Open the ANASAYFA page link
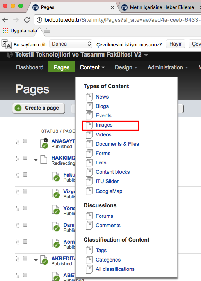The height and width of the screenshot is (281, 201). tap(63, 141)
